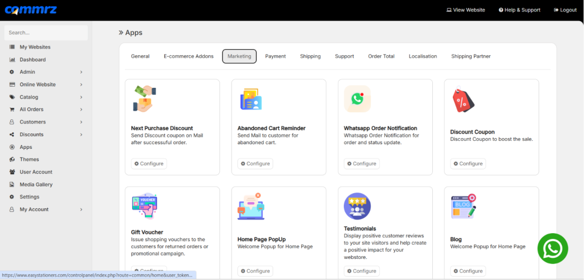Image resolution: width=584 pixels, height=280 pixels.
Task: Click the My Account lock icon
Action: tap(12, 209)
